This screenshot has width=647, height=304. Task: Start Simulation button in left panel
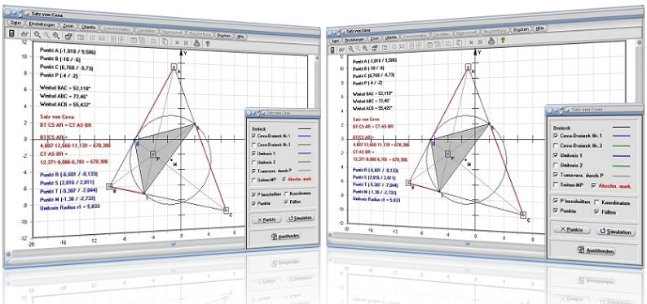point(300,218)
